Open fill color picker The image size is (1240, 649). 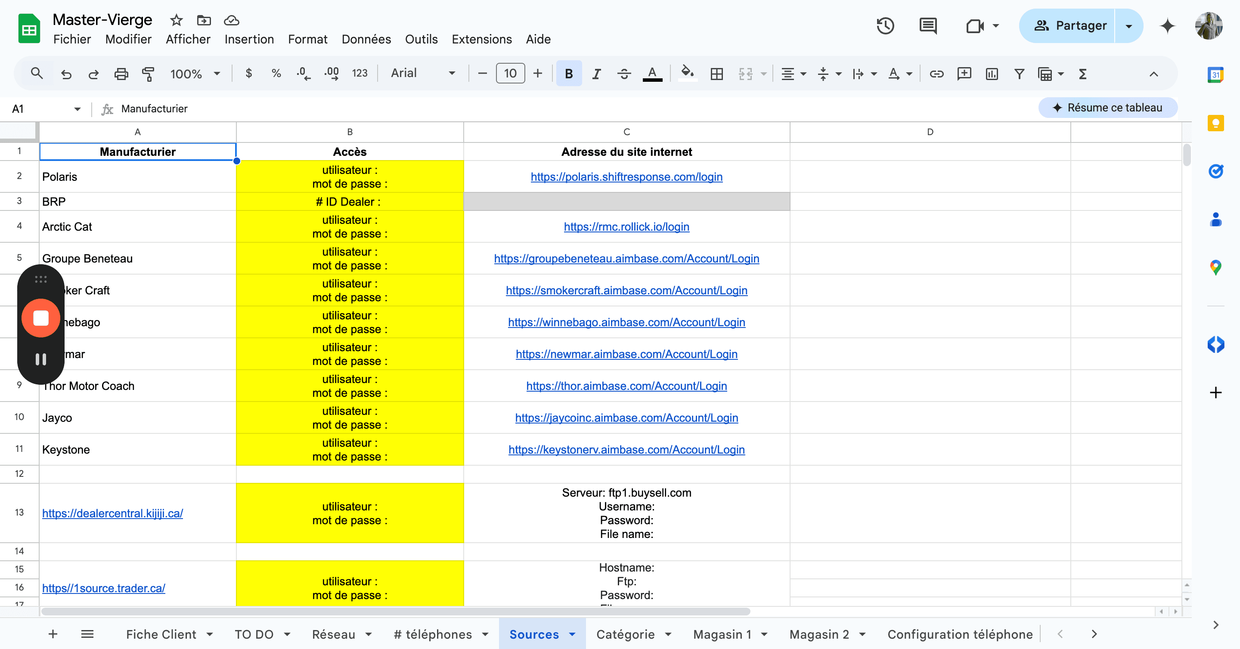click(x=688, y=74)
